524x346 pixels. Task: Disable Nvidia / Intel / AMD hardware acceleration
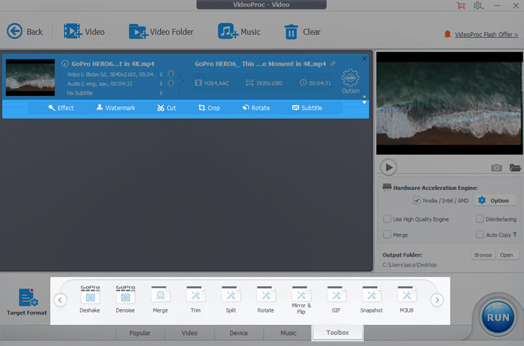click(x=417, y=200)
